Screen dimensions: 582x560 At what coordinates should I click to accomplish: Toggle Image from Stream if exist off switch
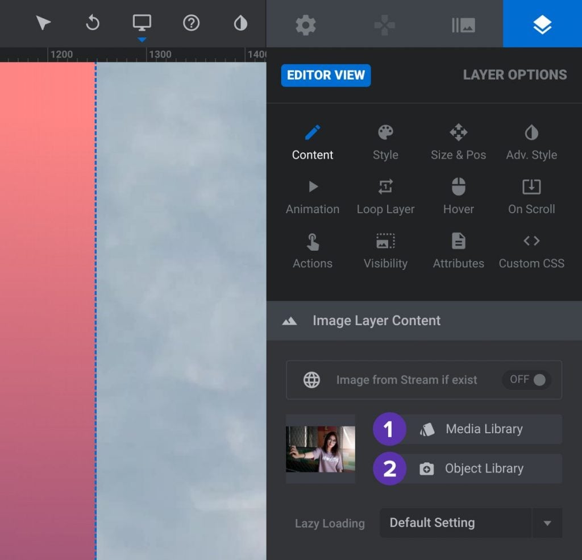pyautogui.click(x=526, y=380)
